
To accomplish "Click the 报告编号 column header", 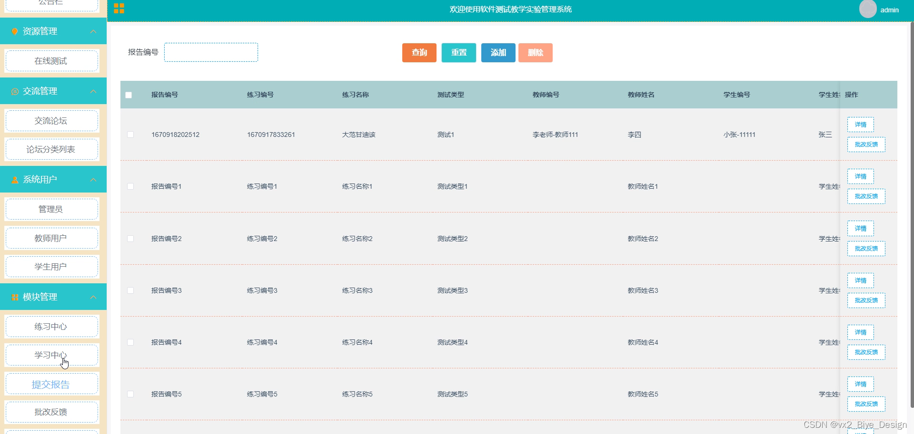I will pos(165,95).
